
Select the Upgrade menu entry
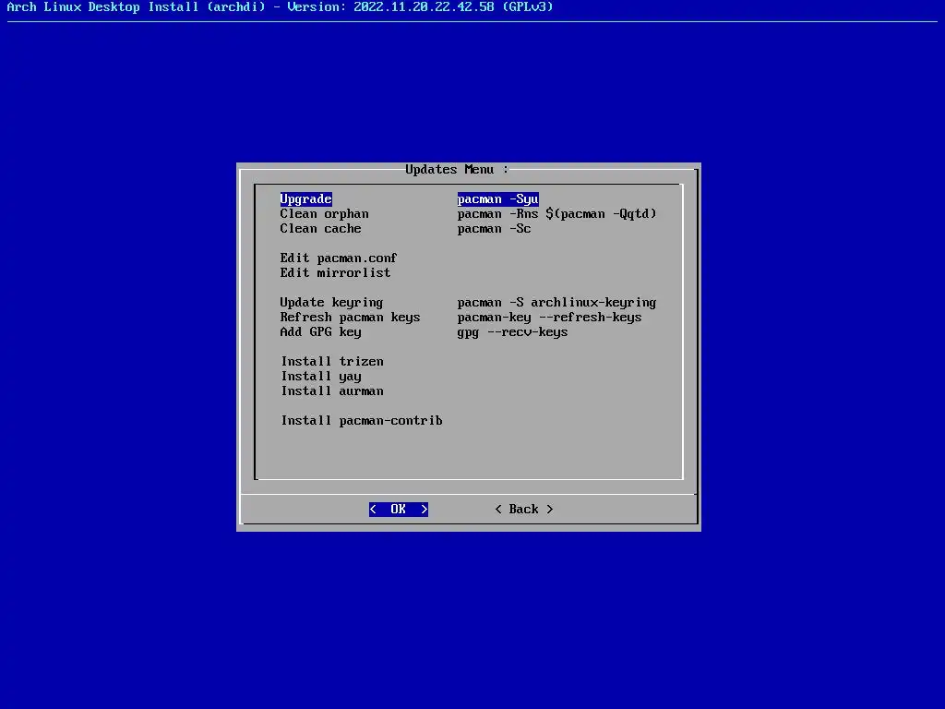coord(305,199)
